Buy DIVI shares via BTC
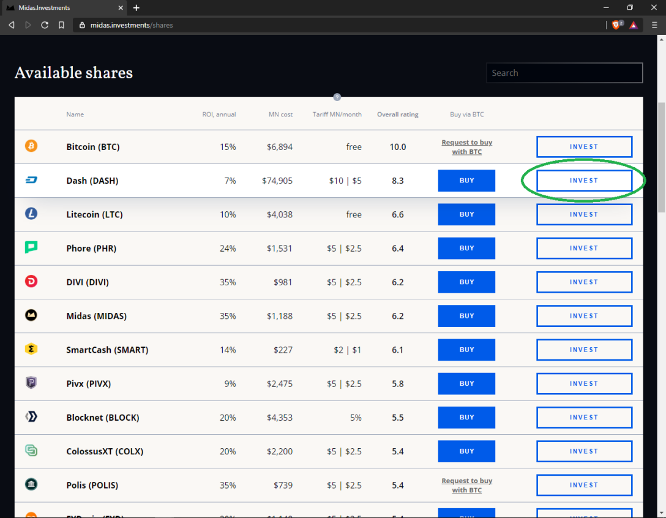The width and height of the screenshot is (666, 518). click(466, 282)
